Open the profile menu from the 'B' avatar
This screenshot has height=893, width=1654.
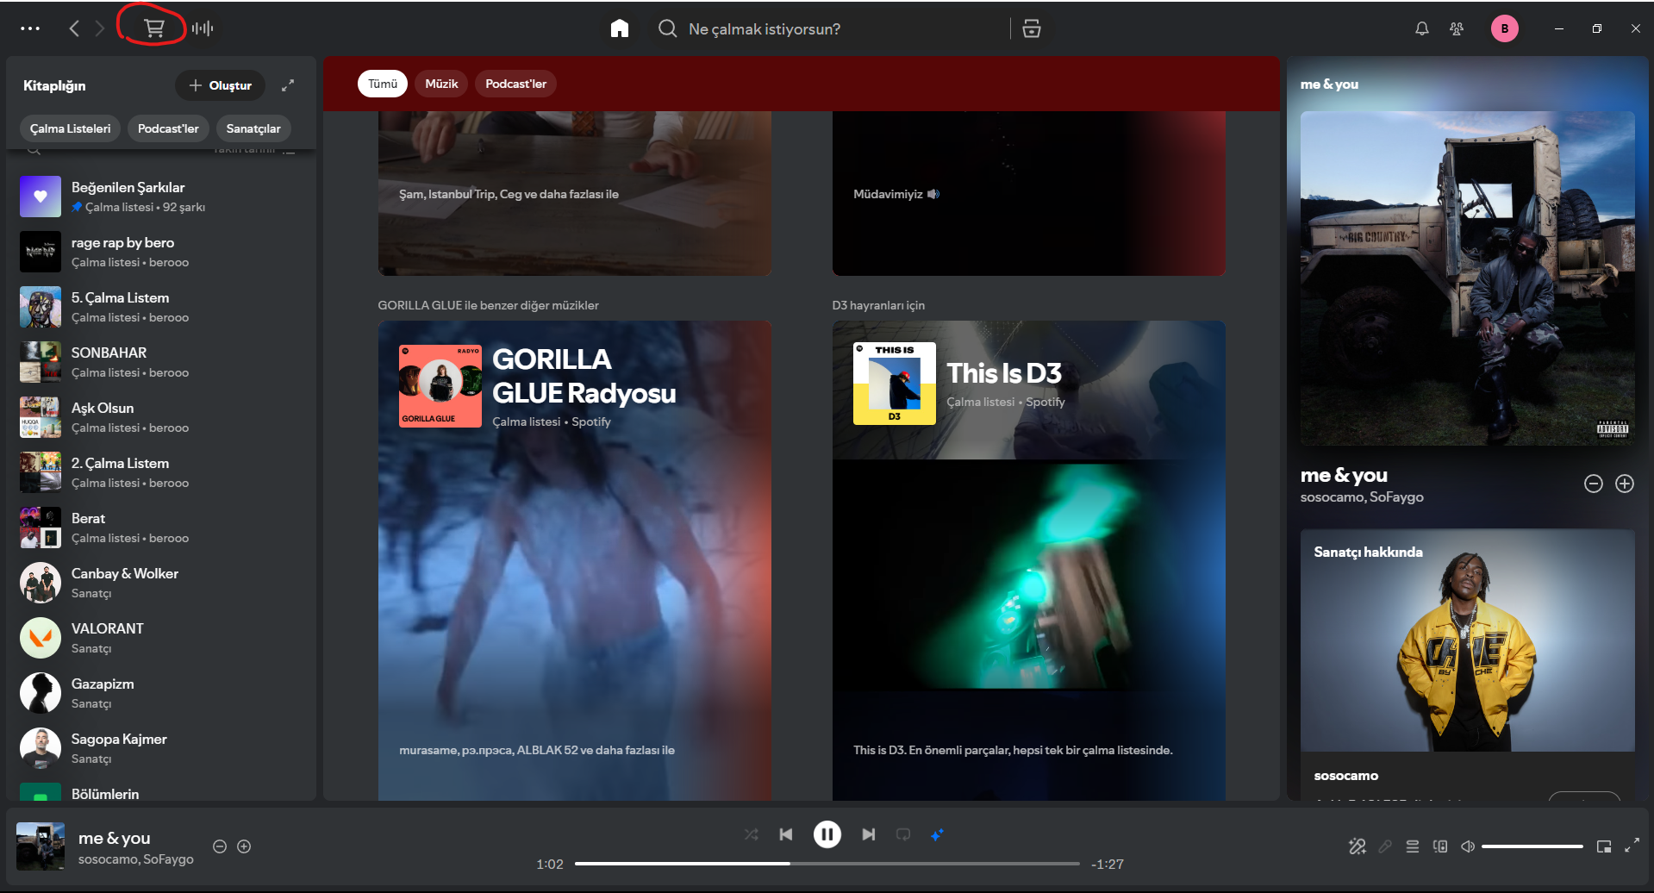click(x=1505, y=28)
